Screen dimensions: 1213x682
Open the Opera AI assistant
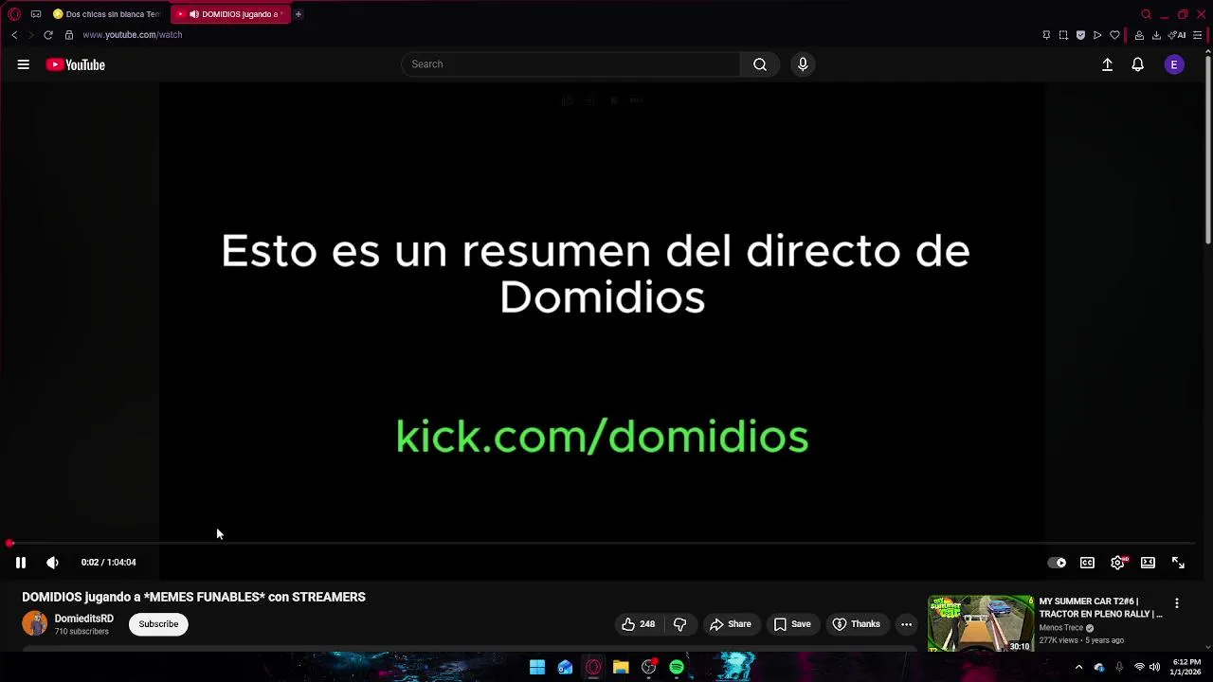pos(1178,35)
